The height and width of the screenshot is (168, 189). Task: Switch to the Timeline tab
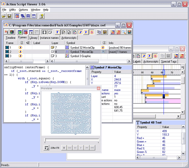click(x=11, y=38)
